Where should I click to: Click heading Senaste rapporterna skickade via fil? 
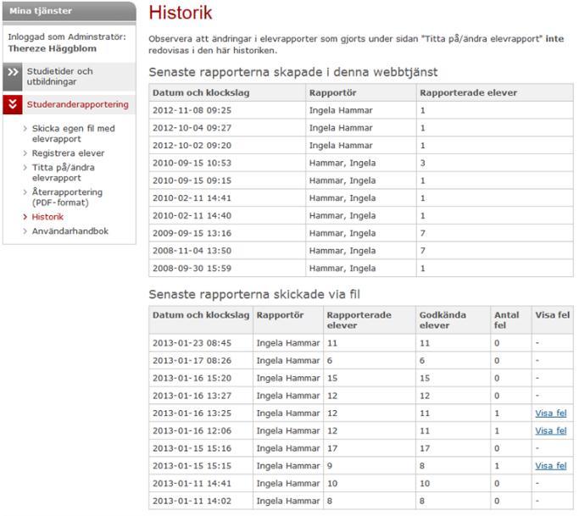(x=254, y=295)
